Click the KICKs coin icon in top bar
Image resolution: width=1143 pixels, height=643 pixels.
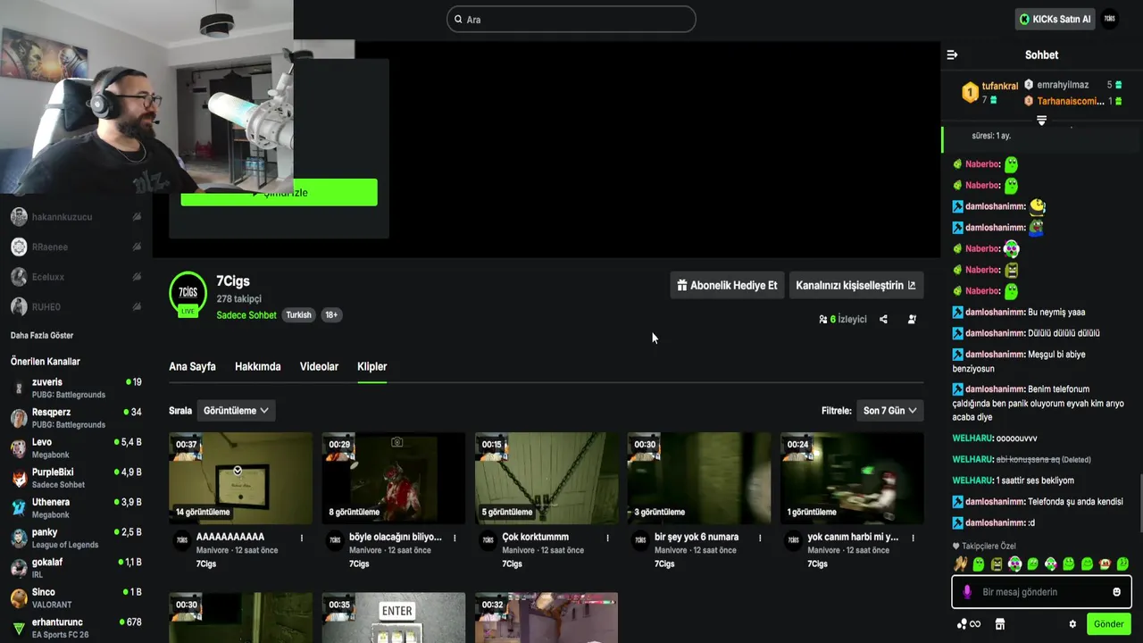coord(1024,19)
